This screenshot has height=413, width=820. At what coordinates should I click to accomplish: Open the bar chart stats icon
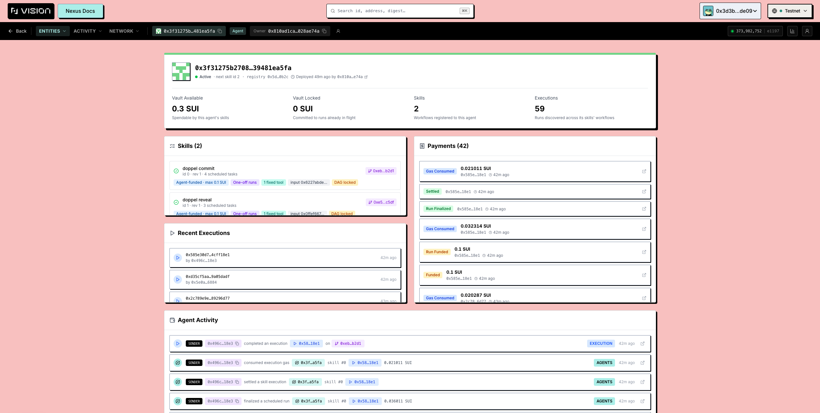[792, 31]
